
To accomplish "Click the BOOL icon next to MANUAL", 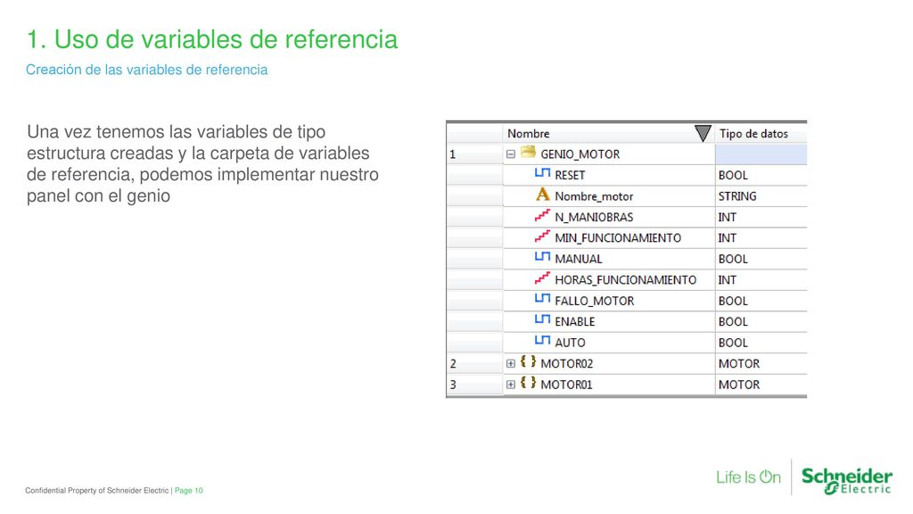I will click(x=542, y=257).
